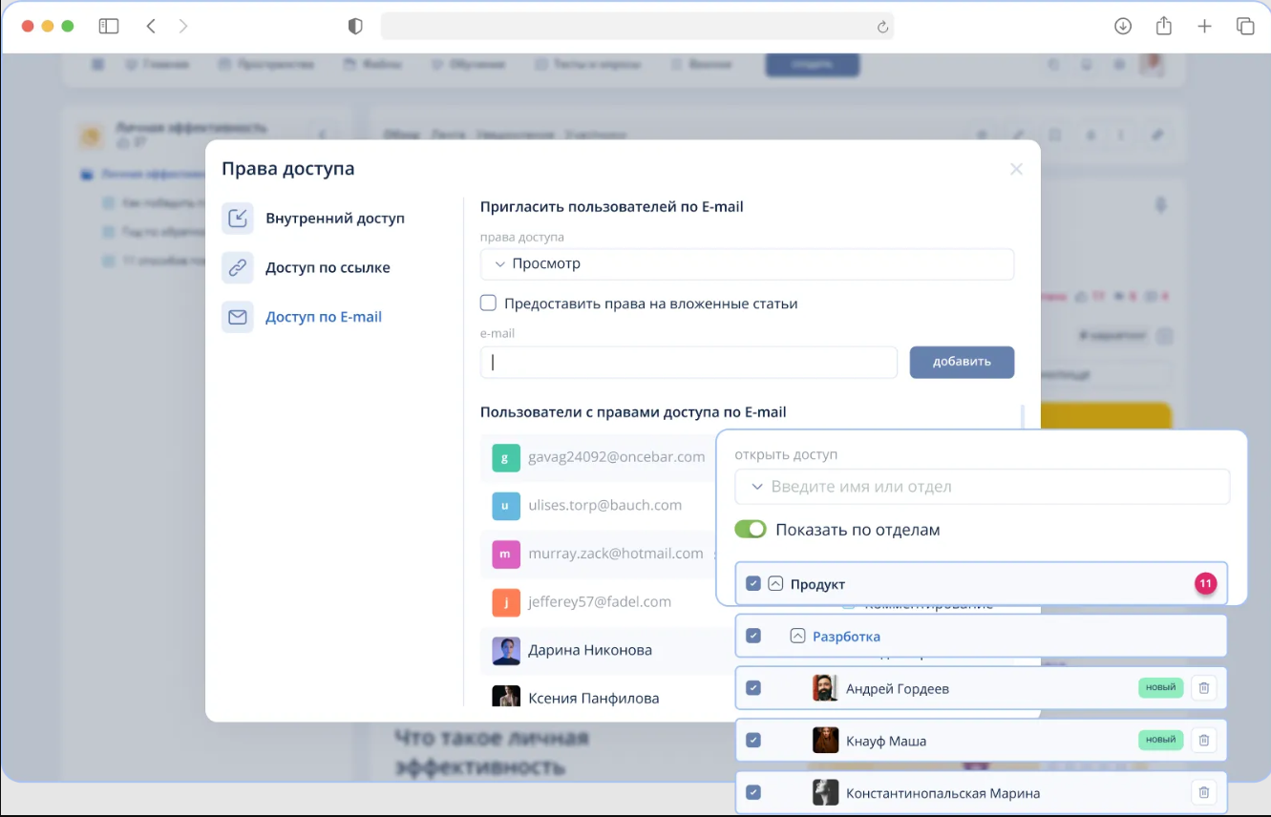The image size is (1271, 817).
Task: Click Андрей Гордеев's avatar photo
Action: (x=825, y=688)
